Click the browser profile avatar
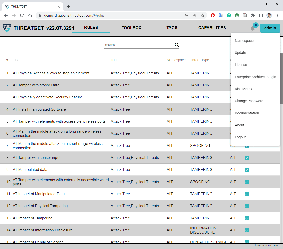The width and height of the screenshot is (283, 249). tap(269, 15)
